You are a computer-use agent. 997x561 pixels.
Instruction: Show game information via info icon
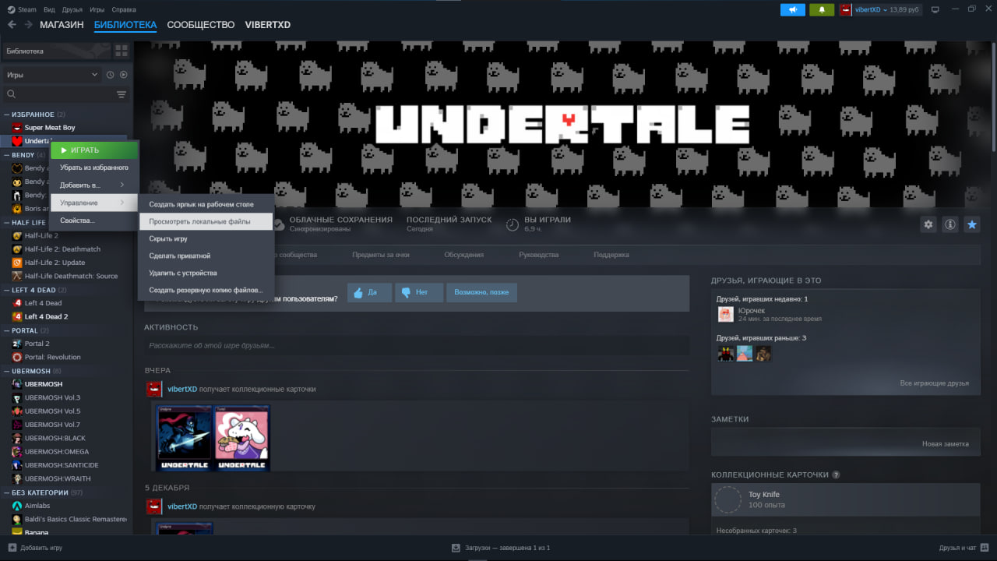pyautogui.click(x=950, y=224)
